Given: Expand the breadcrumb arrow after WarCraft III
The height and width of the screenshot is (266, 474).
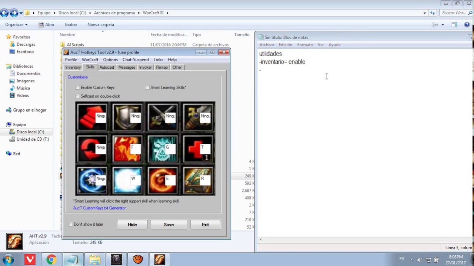Looking at the screenshot, I should (167, 13).
